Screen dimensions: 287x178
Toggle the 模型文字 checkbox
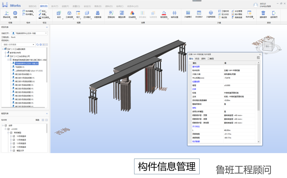click(14, 151)
